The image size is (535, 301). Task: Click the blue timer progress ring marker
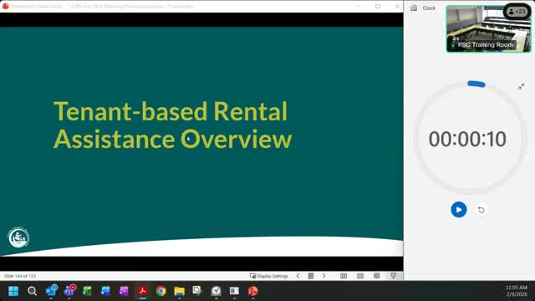[476, 84]
